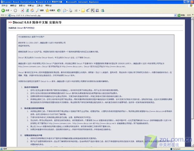Click the 完毕 status bar text
Image resolution: width=194 pixels, height=151 pixels.
(5, 149)
